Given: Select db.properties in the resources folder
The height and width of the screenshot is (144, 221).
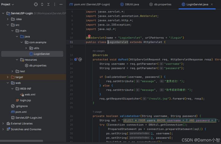Looking at the screenshot, I should pyautogui.click(x=38, y=65).
